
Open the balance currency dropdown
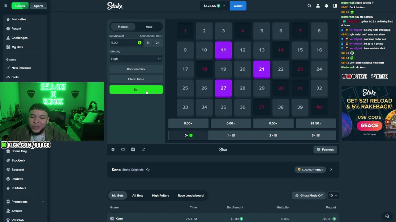point(214,6)
